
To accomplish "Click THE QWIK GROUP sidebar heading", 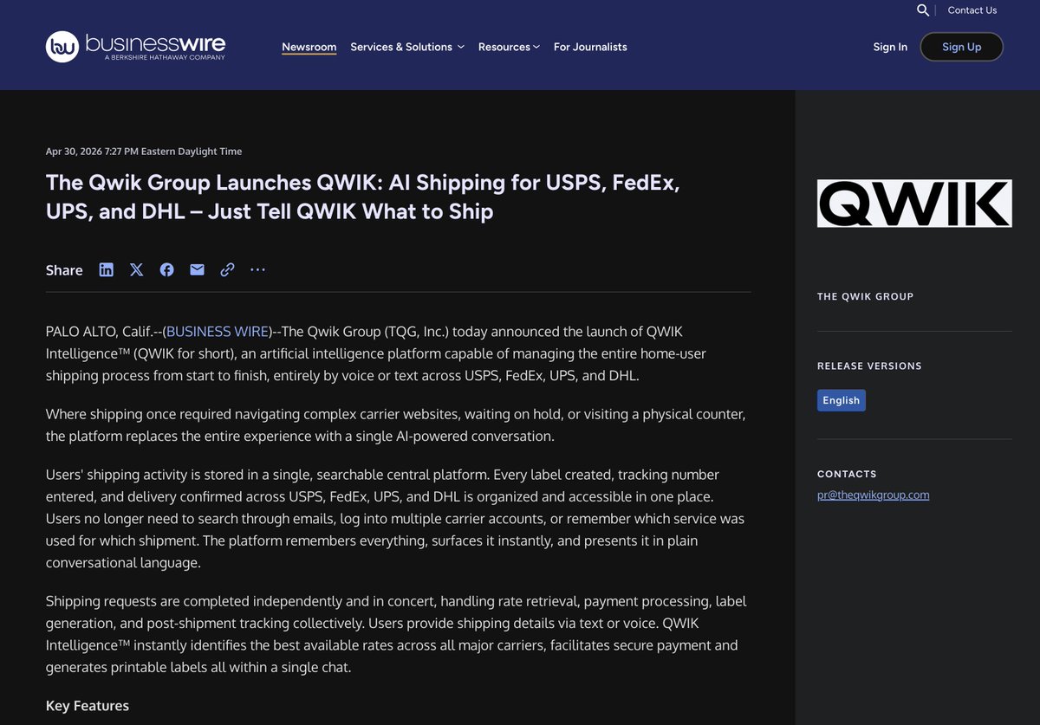I will 865,296.
